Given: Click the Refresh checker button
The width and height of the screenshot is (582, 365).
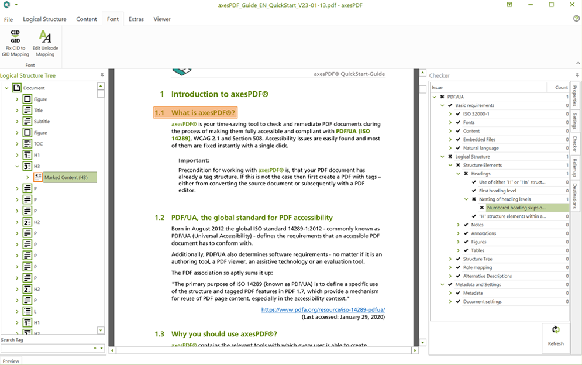Looking at the screenshot, I should [556, 337].
